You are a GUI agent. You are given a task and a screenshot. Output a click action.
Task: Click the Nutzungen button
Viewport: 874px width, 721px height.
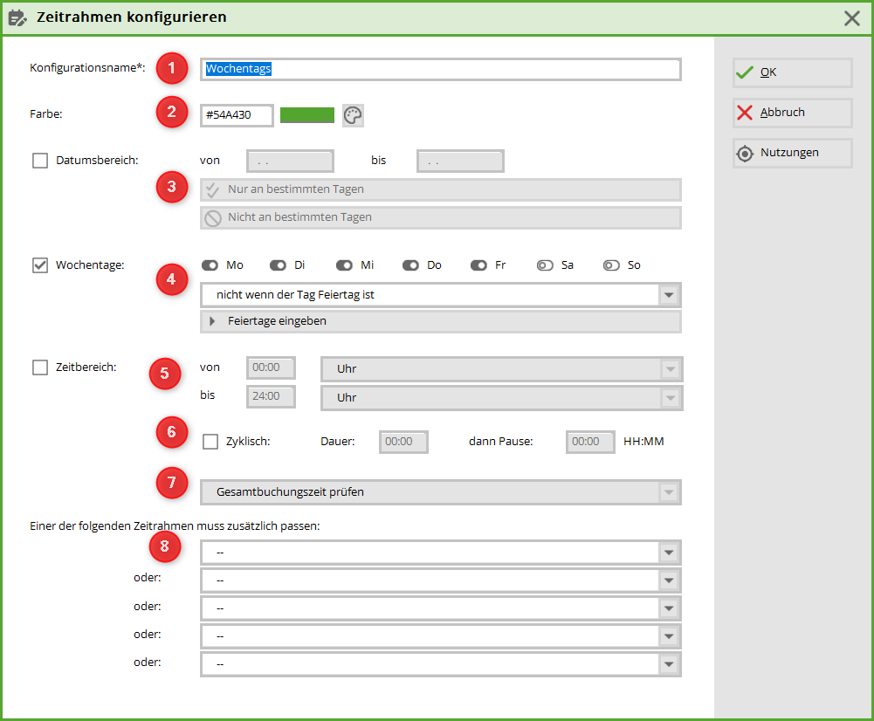pos(792,153)
